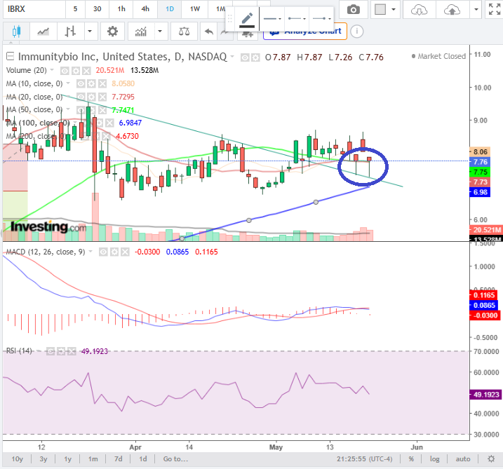Screen dimensions: 503x469
Task: Click the line color swatch under pencil
Action: tap(247, 27)
